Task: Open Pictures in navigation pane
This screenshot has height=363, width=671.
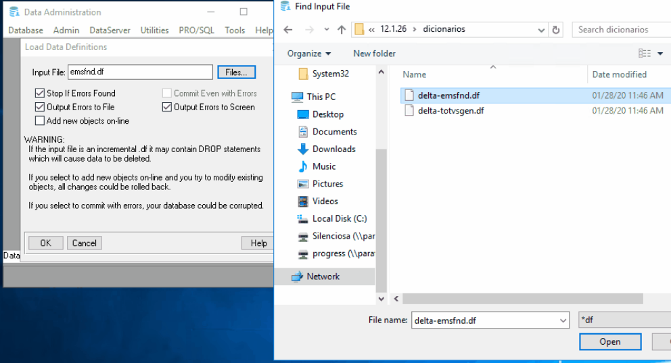Action: 327,184
